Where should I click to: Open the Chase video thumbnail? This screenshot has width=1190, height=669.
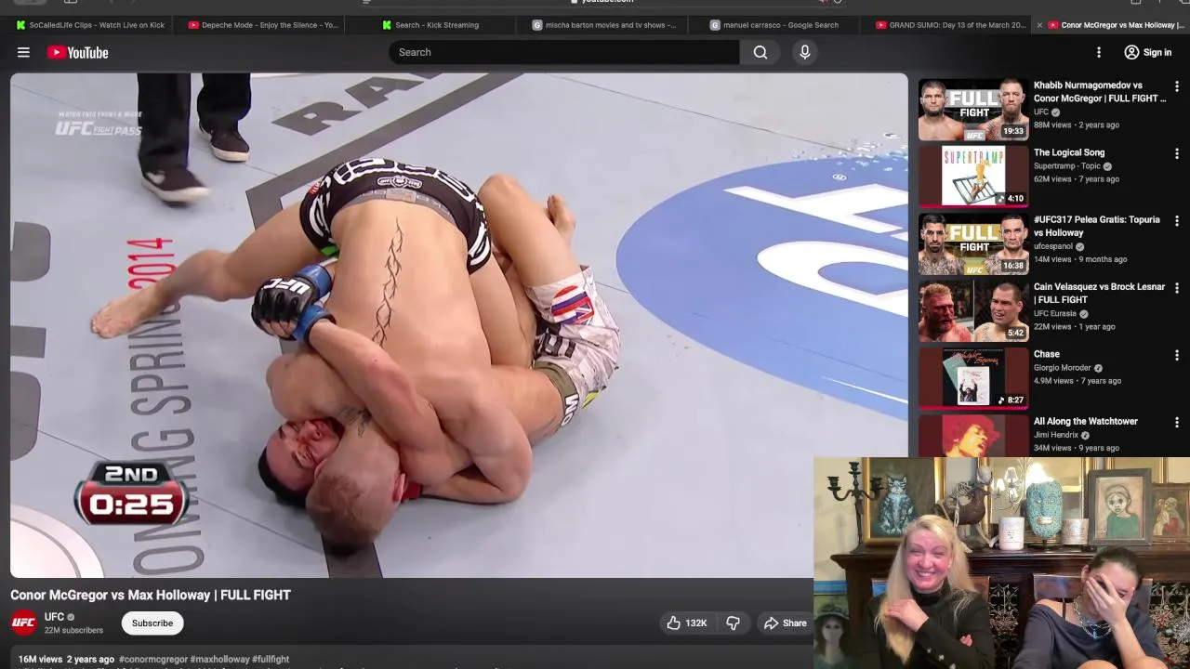tap(973, 378)
